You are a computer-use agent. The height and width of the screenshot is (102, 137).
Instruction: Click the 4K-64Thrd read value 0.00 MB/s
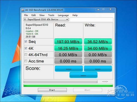point(68,55)
